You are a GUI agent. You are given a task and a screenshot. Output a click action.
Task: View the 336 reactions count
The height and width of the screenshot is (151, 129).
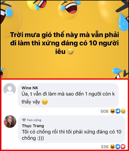105,147
